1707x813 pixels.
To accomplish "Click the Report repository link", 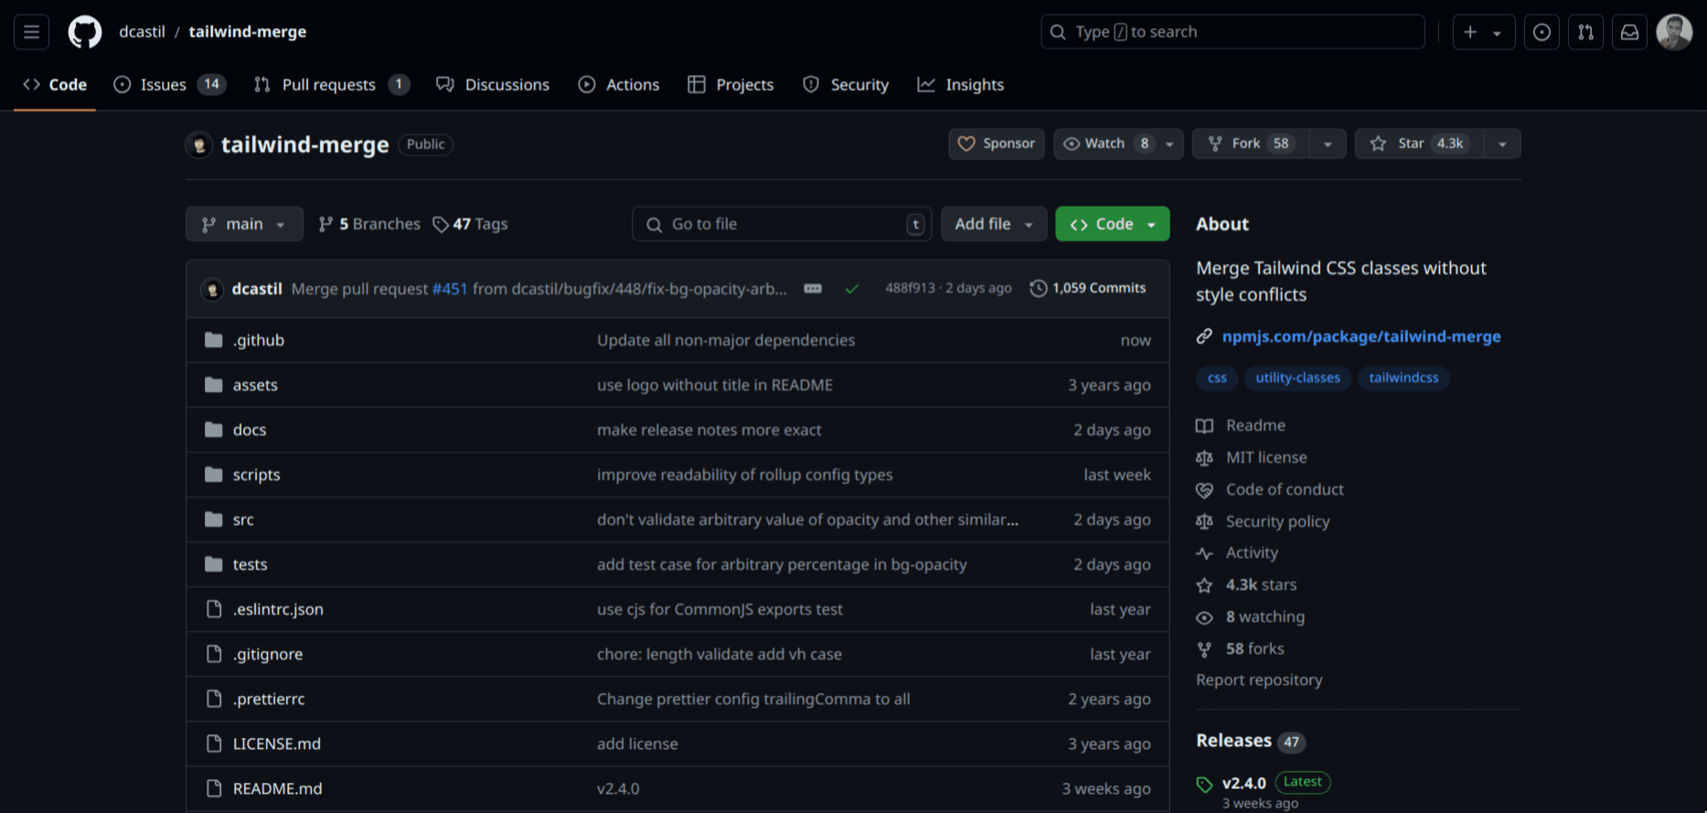I will pyautogui.click(x=1259, y=679).
